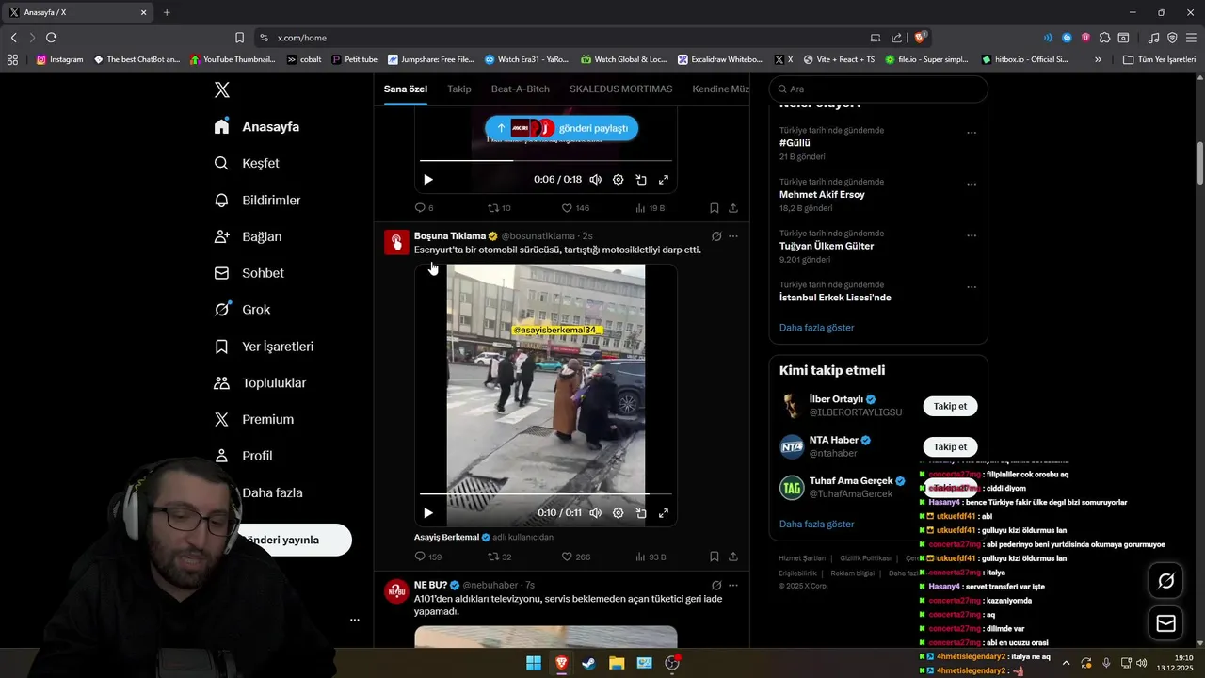
Task: Show more trends via Daha fazla göster
Action: tap(816, 327)
